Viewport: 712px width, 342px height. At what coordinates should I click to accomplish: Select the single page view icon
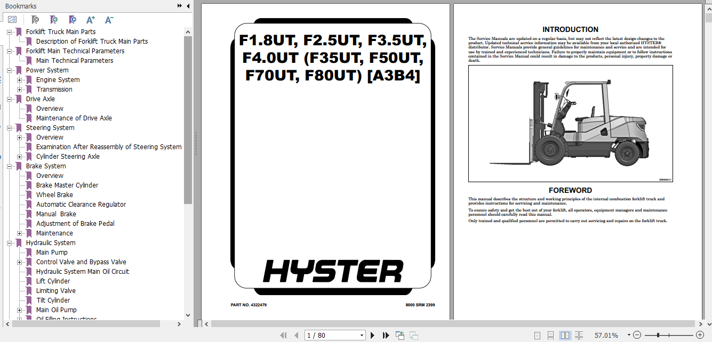(x=538, y=335)
